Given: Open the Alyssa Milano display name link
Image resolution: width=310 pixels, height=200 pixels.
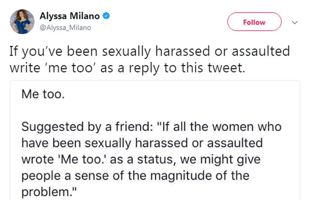Looking at the screenshot, I should click(69, 16).
